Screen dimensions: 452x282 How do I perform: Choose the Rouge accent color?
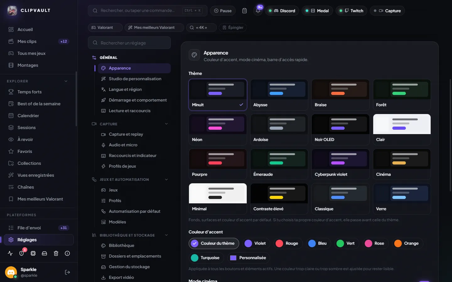pyautogui.click(x=288, y=243)
